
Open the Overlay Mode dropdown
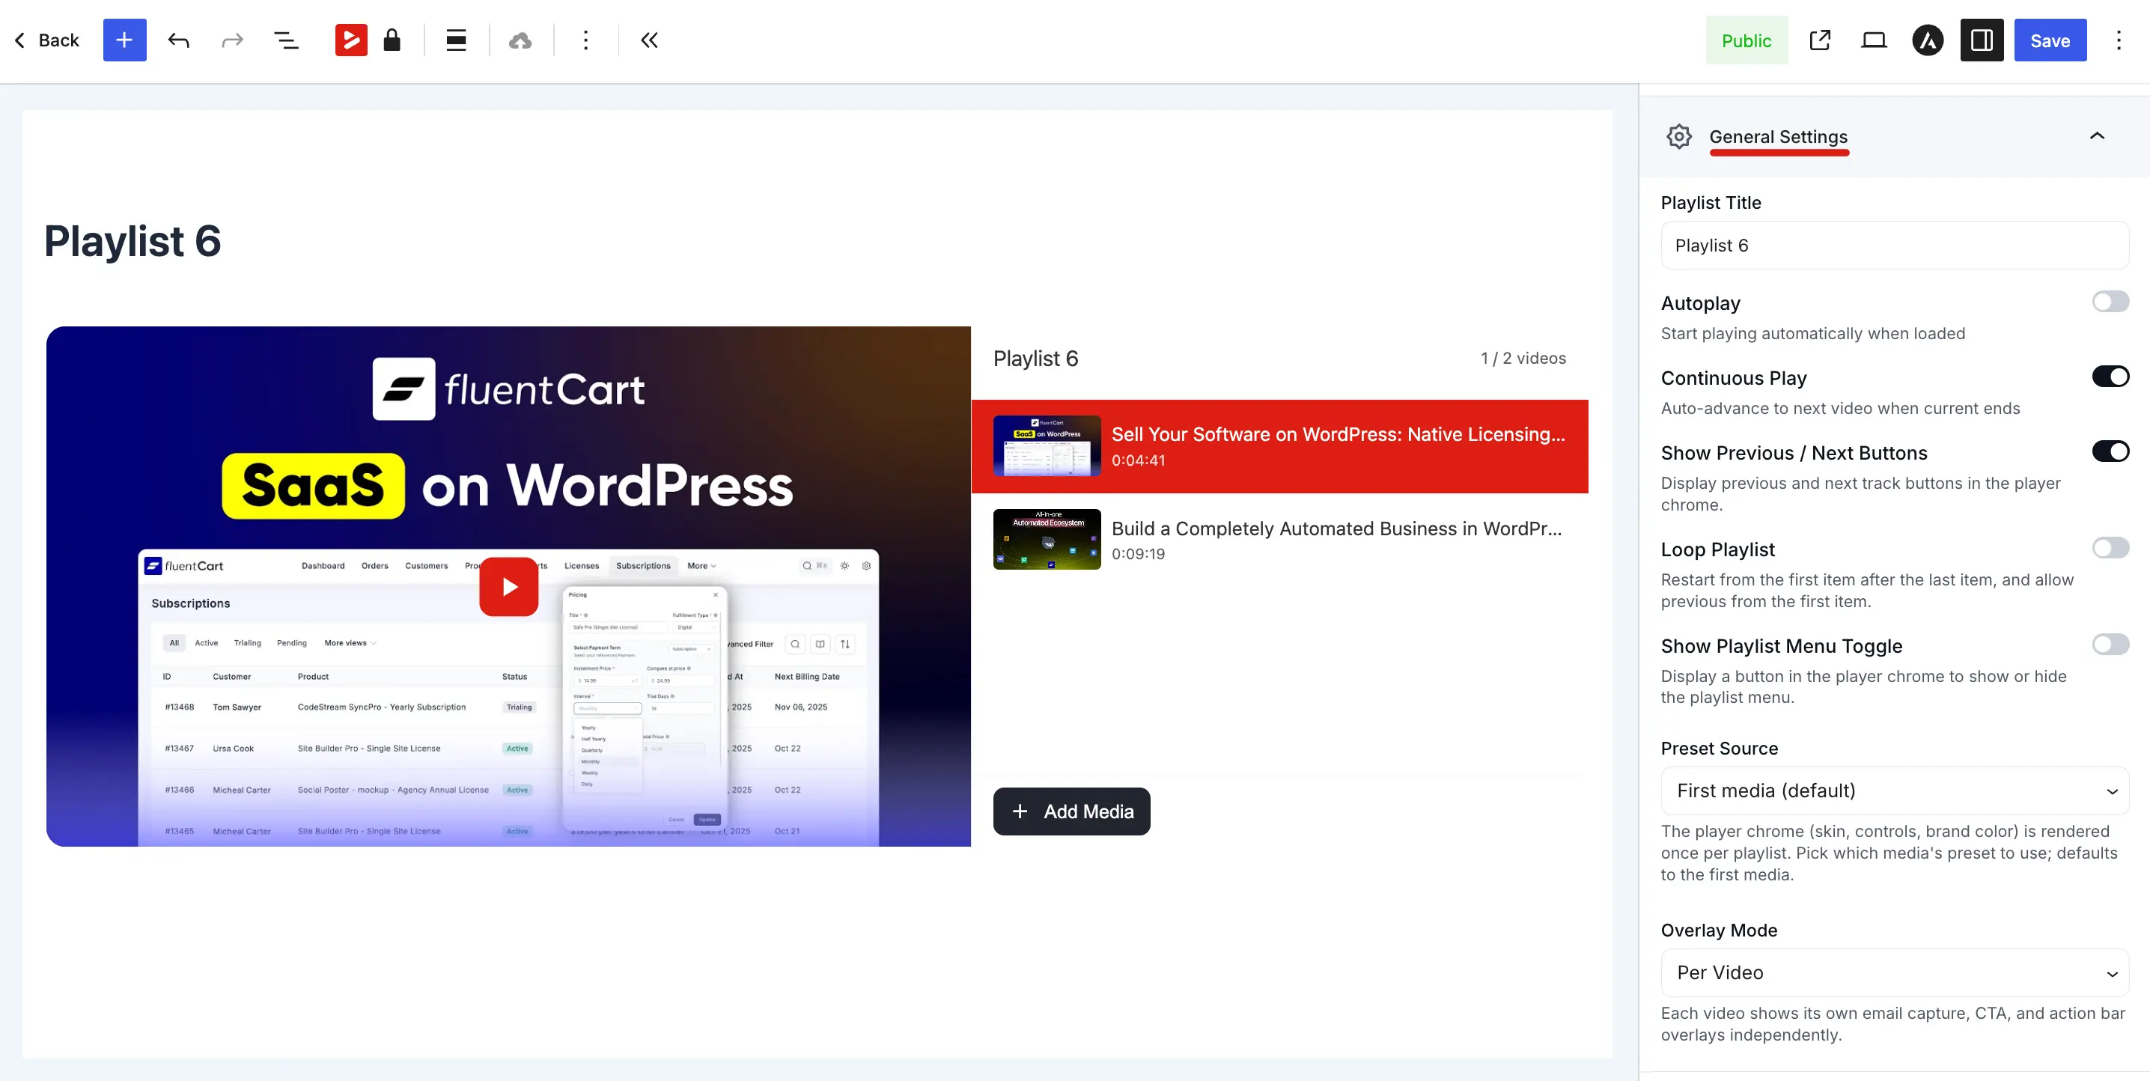coord(1895,972)
